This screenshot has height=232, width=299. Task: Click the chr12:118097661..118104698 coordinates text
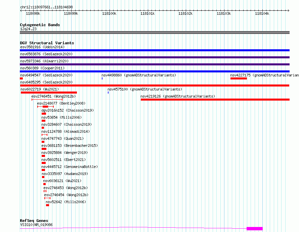point(46,7)
